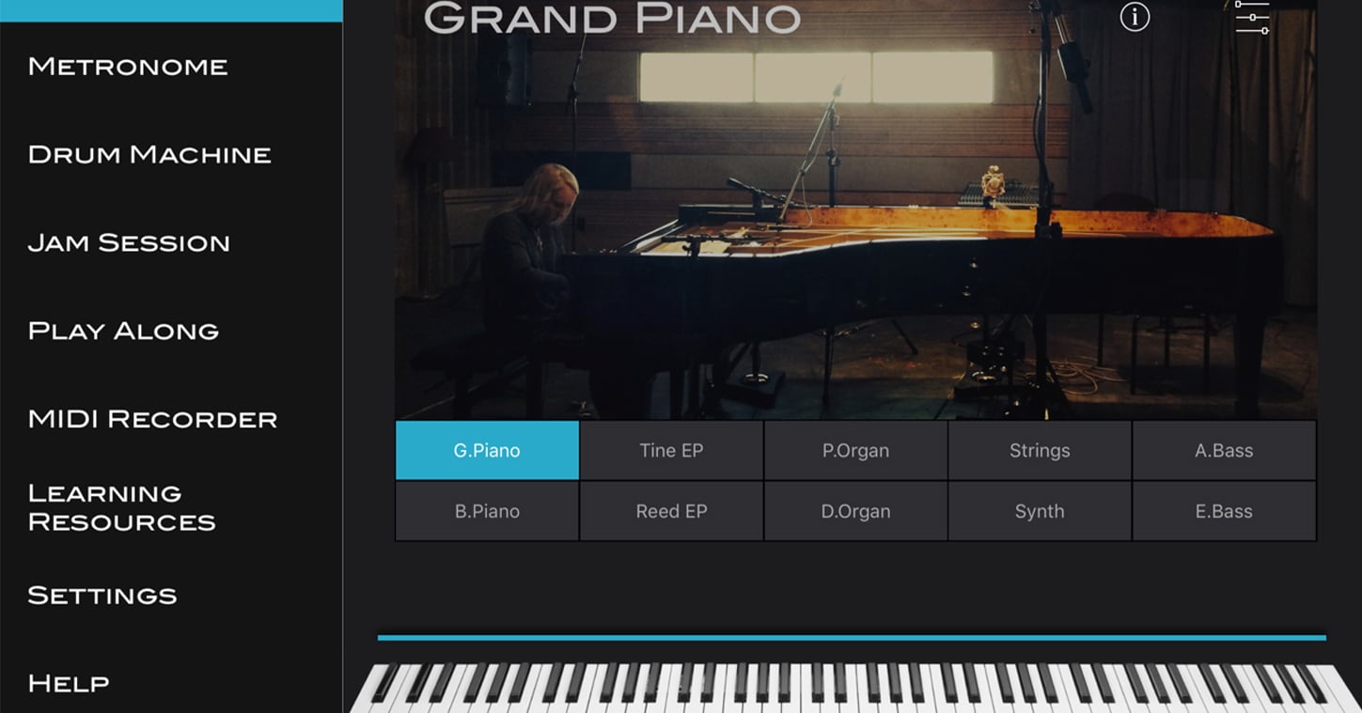Tap the grand piano studio image
Screen dimensions: 1362x713
[855, 209]
